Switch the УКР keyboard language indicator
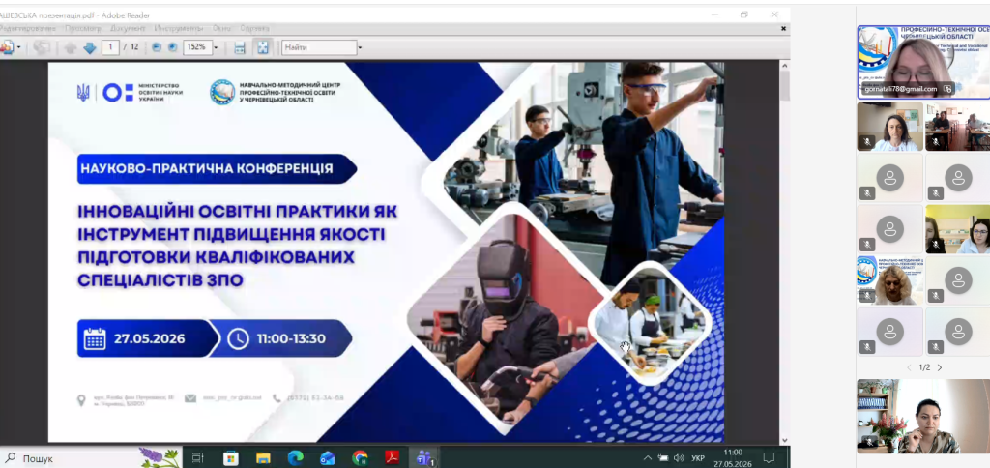Viewport: 990px width, 468px height. tap(698, 458)
